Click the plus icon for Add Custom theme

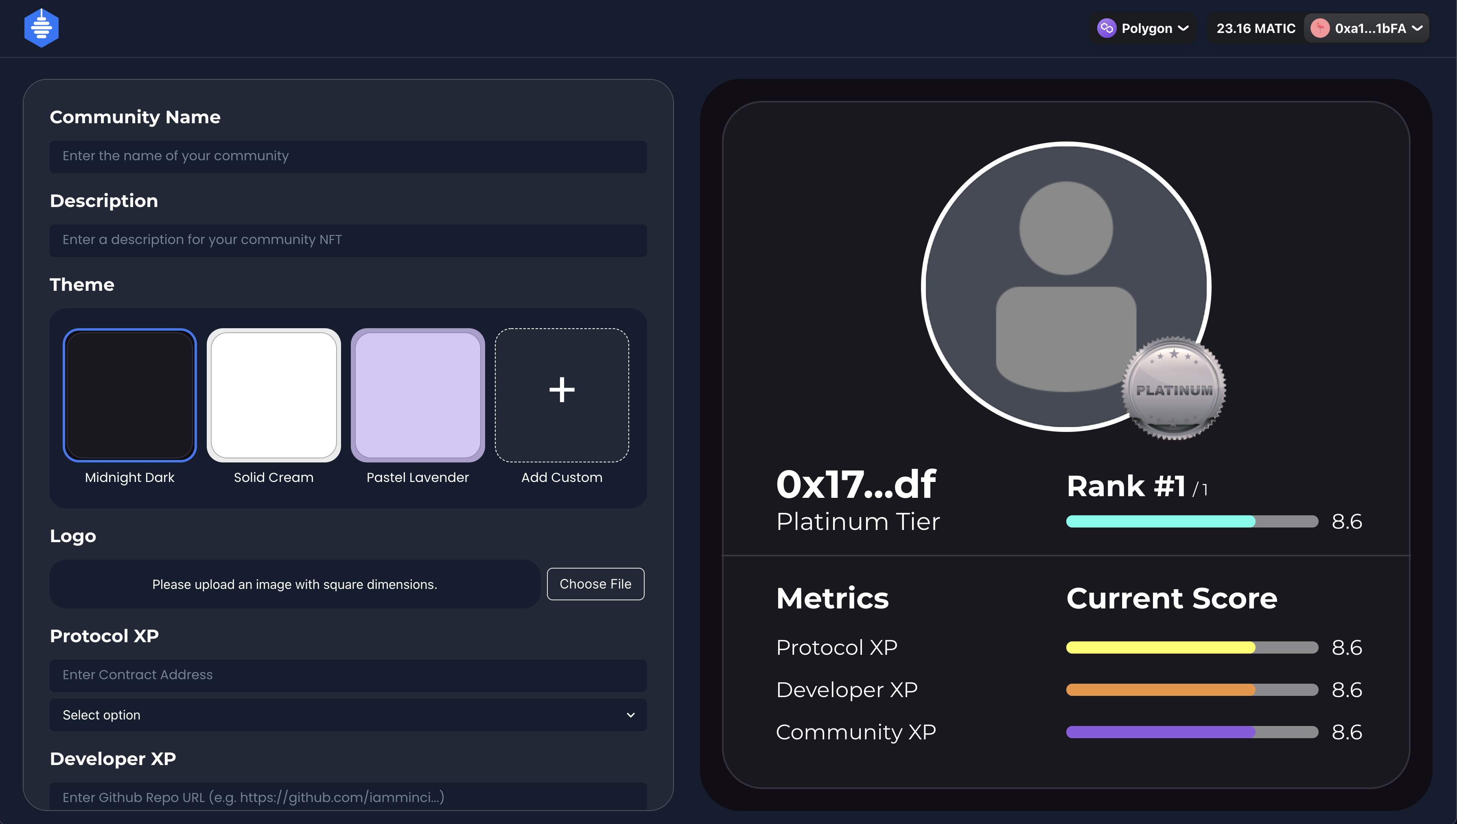click(562, 390)
